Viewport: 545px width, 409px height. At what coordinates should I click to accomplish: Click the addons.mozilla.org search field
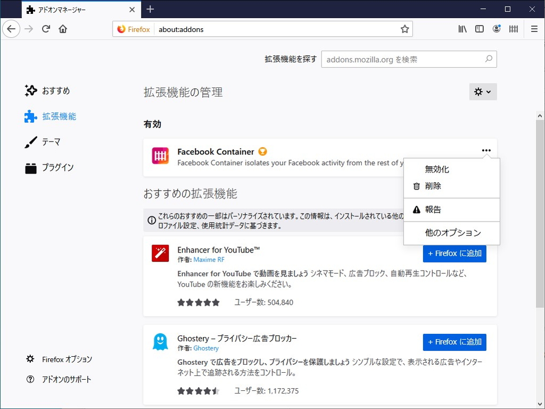pyautogui.click(x=409, y=59)
